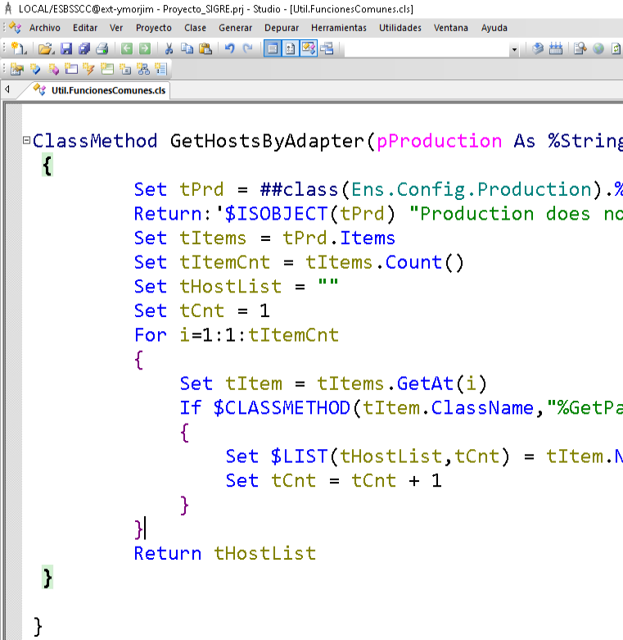Click the new pink cube method icon
This screenshot has width=623, height=640.
tap(53, 69)
